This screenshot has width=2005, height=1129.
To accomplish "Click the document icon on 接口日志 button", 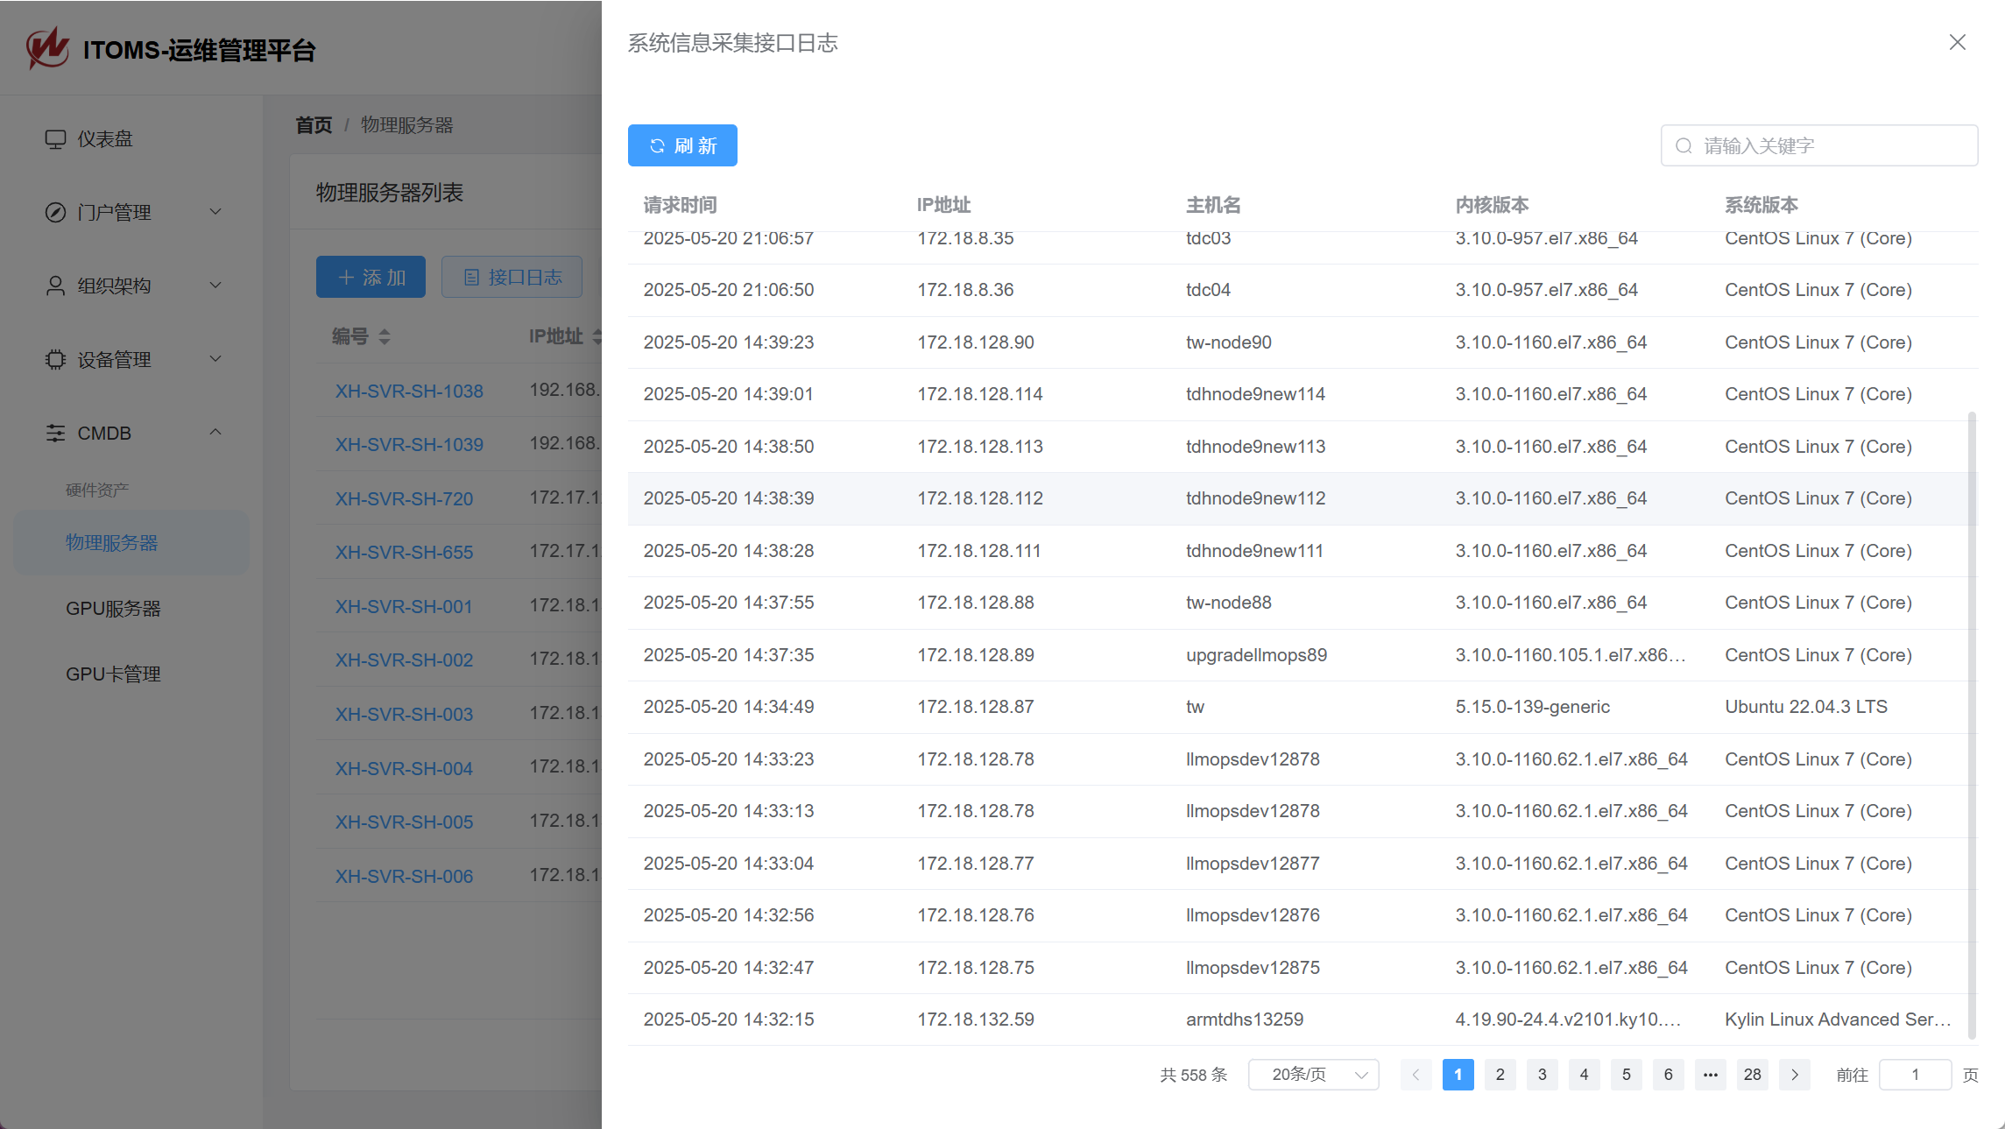I will coord(471,278).
